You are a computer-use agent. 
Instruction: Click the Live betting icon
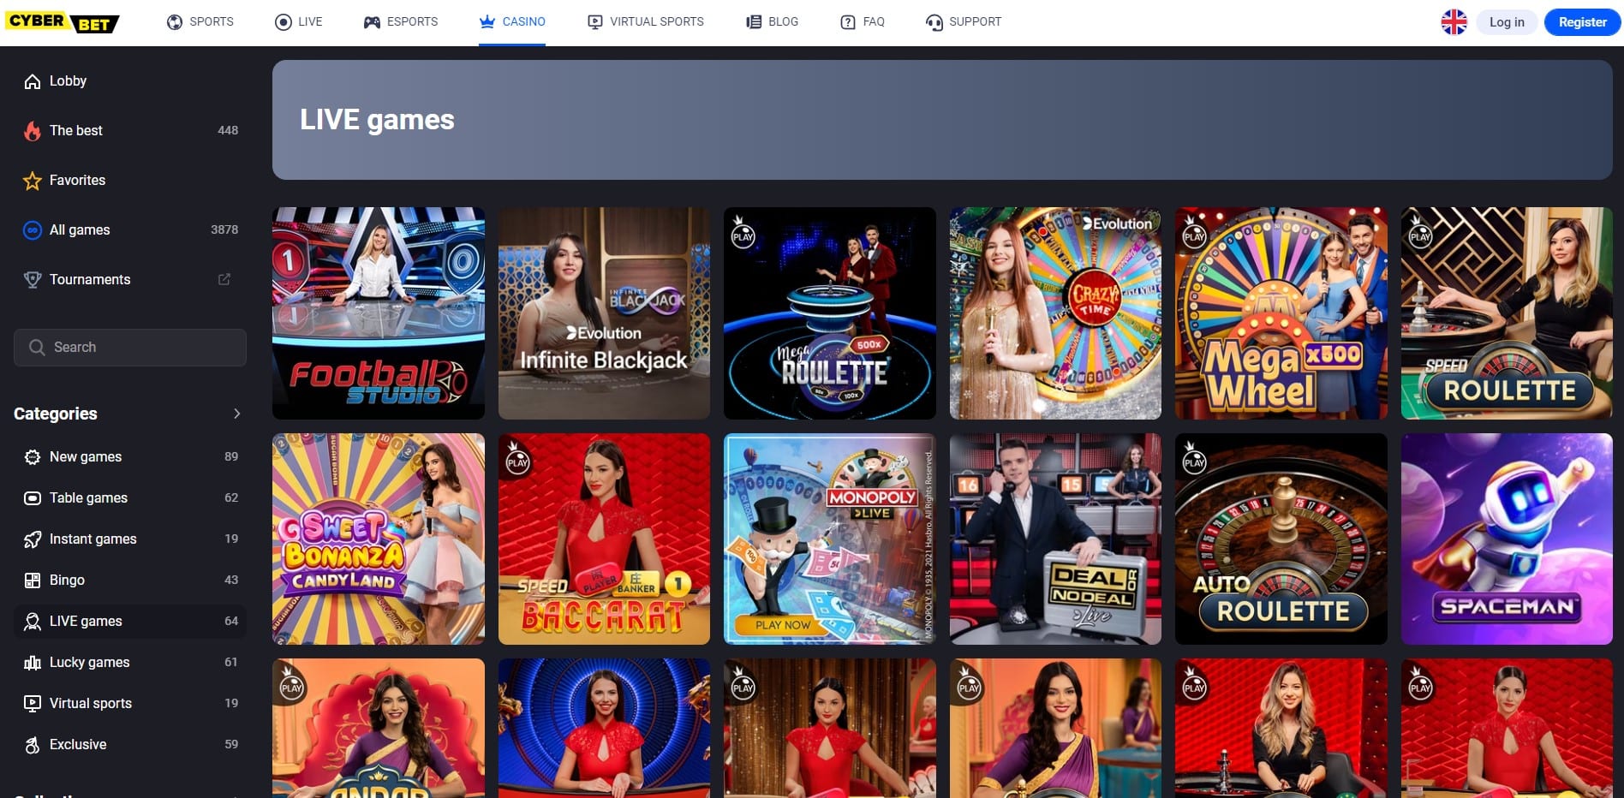[x=284, y=22]
